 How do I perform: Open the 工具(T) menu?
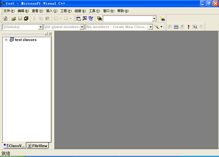click(x=94, y=11)
